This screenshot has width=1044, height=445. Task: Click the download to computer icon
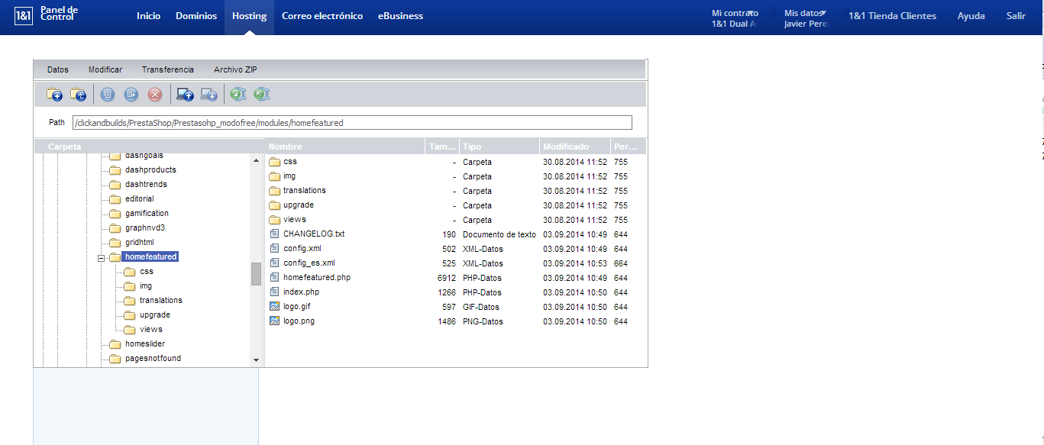coord(208,95)
